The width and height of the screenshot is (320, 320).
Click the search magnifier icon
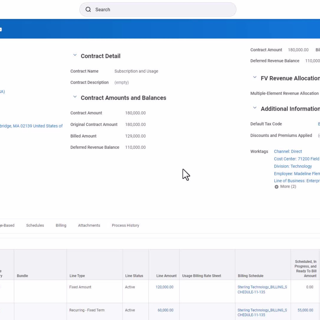pyautogui.click(x=88, y=9)
